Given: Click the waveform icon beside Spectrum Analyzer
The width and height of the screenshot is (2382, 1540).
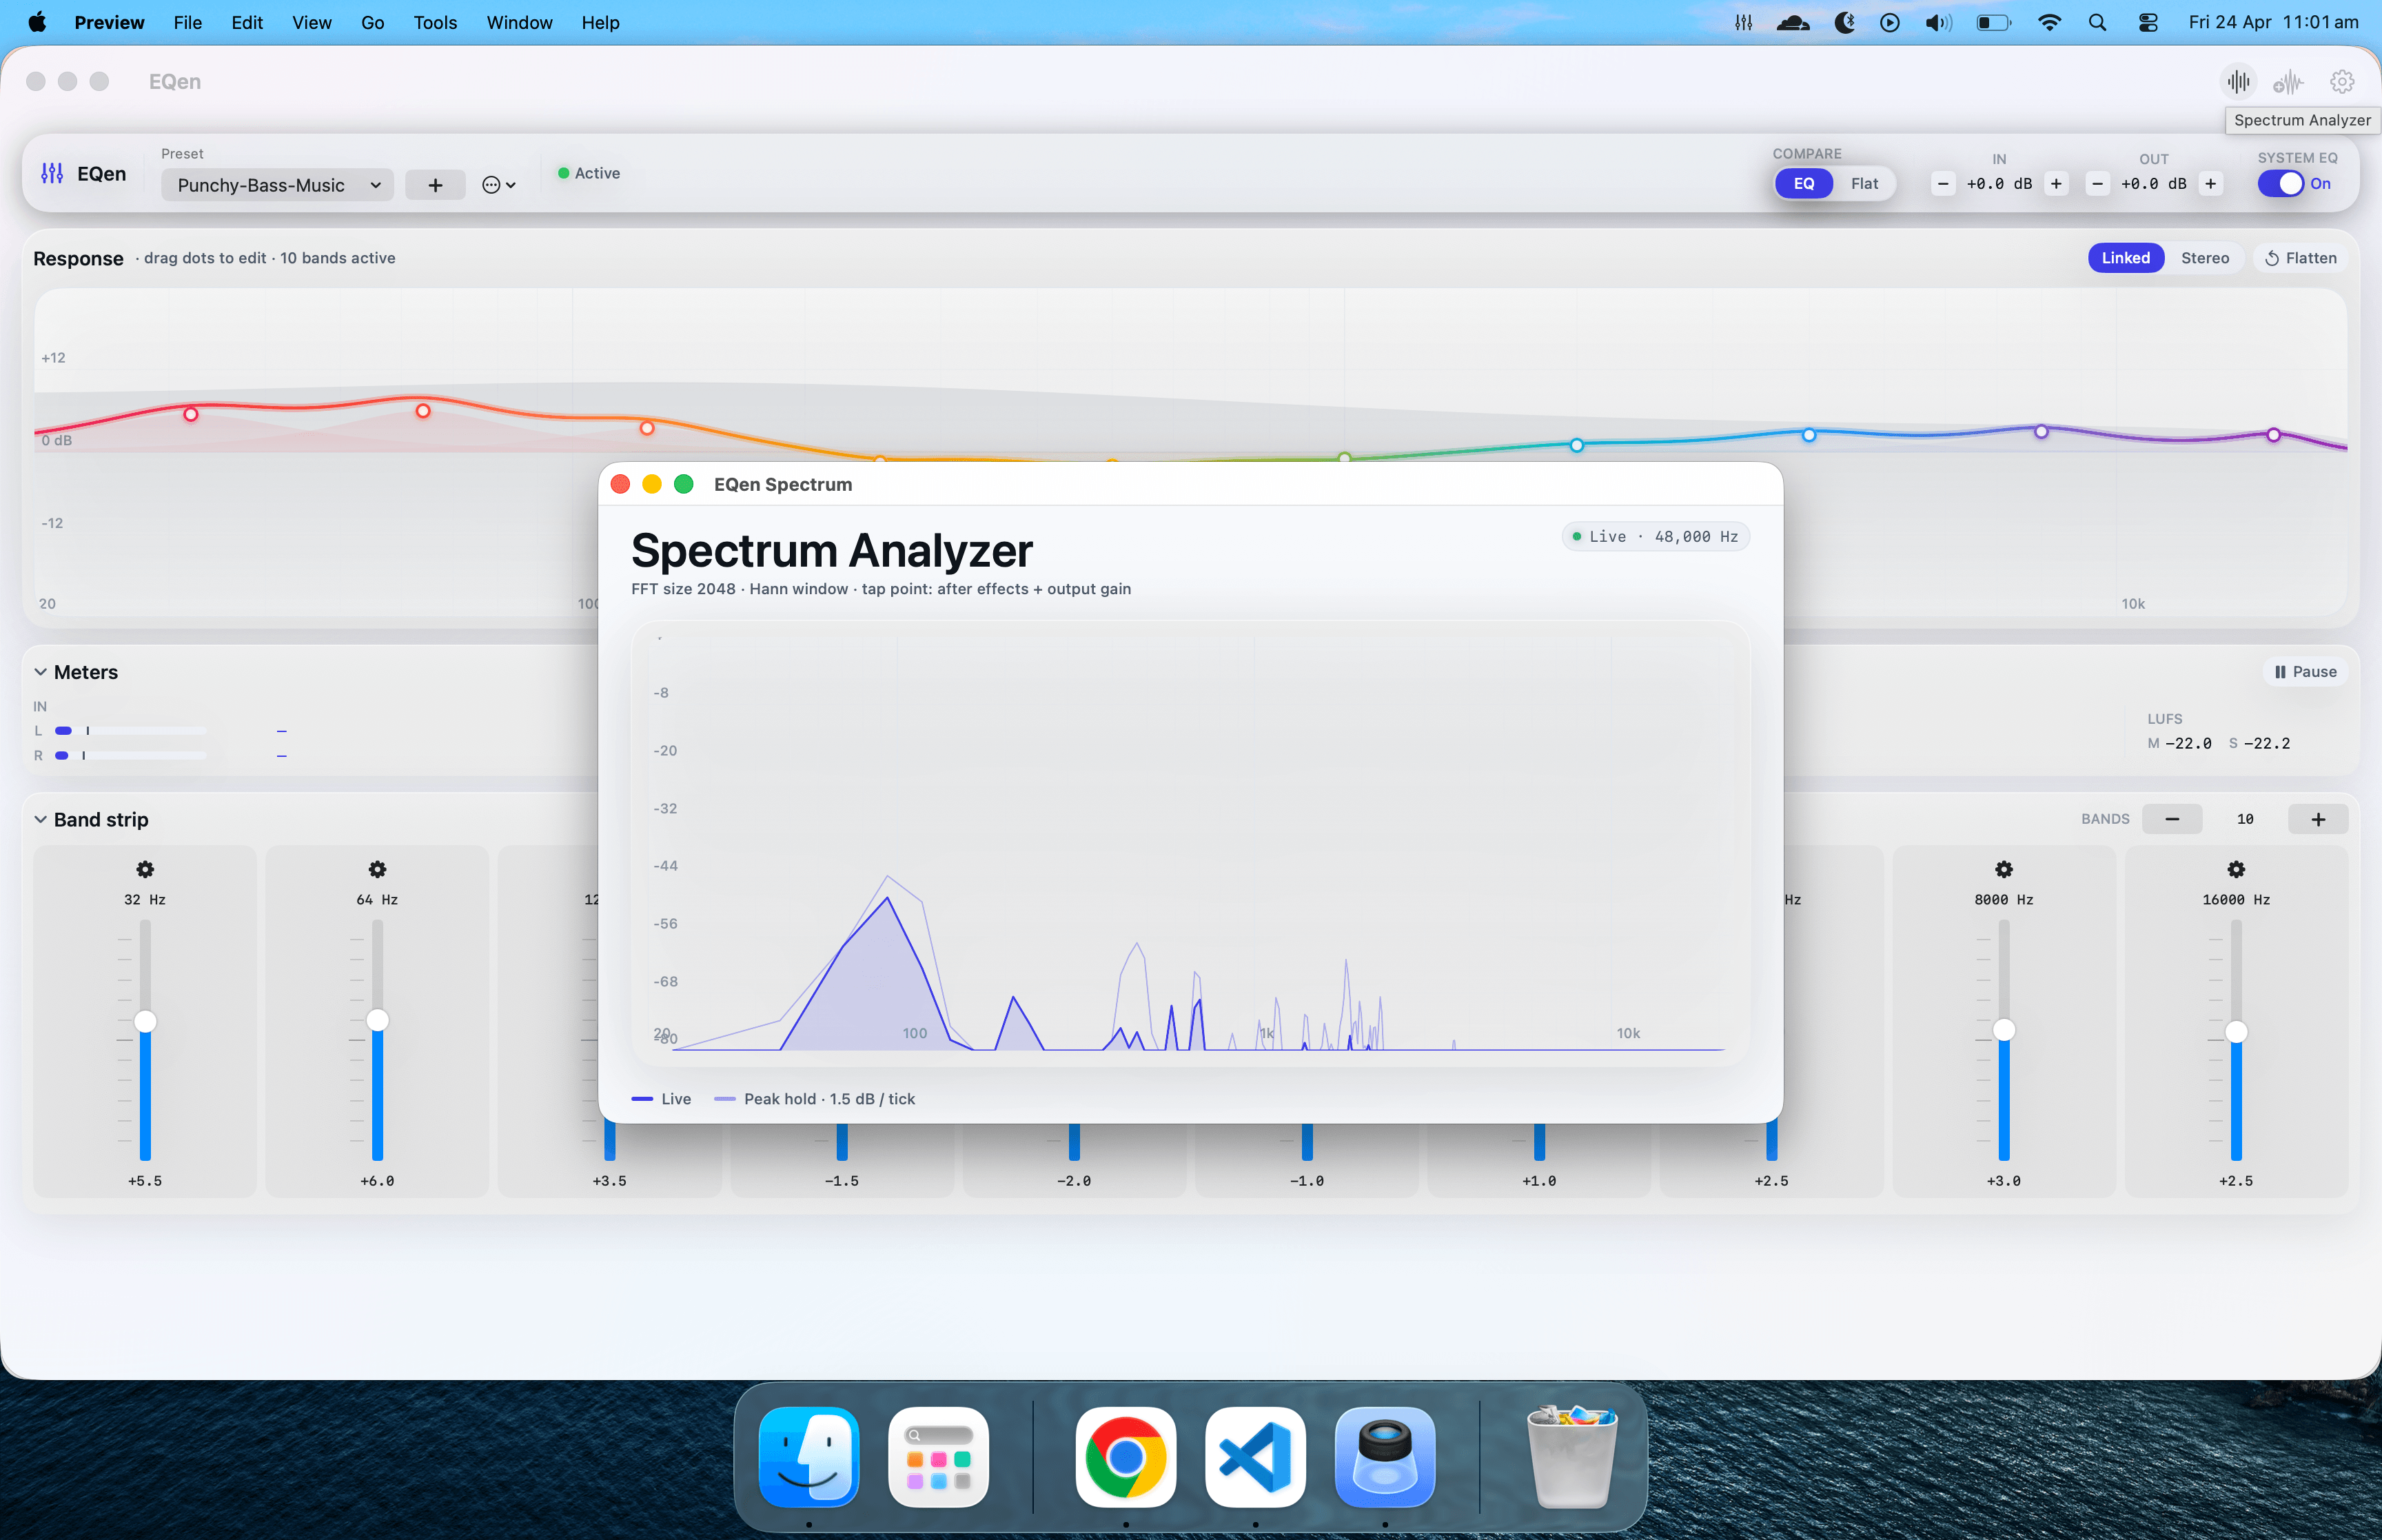Looking at the screenshot, I should pyautogui.click(x=2288, y=81).
